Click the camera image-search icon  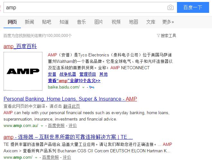tap(171, 7)
